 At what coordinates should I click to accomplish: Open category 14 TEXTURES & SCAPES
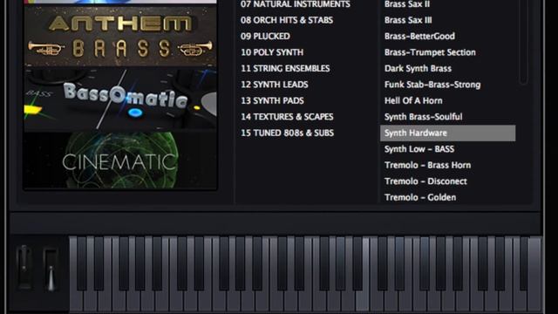pyautogui.click(x=287, y=117)
